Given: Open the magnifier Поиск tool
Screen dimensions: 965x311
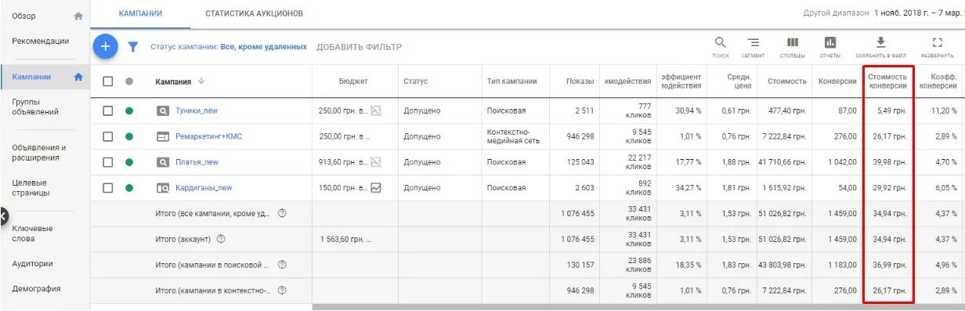Looking at the screenshot, I should (x=721, y=42).
